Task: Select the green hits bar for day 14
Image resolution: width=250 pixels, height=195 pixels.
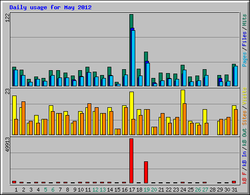Action: point(109,71)
